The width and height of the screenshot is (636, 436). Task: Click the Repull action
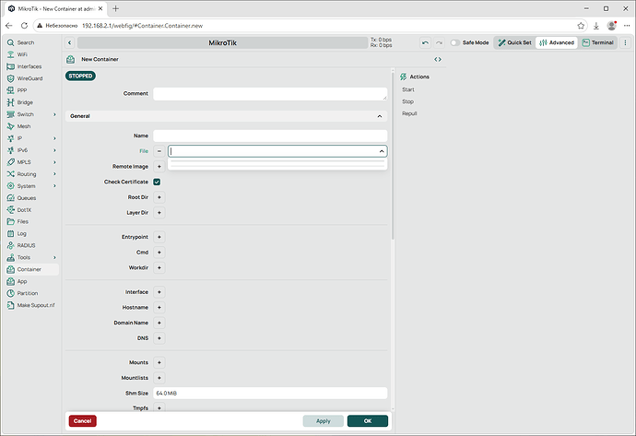(x=409, y=113)
